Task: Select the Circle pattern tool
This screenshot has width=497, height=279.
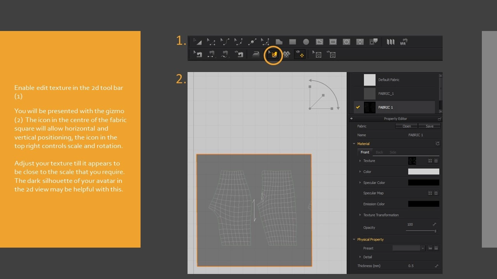Action: (x=306, y=42)
